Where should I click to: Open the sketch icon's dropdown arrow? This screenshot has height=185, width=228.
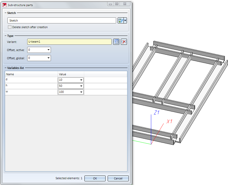coord(125,21)
